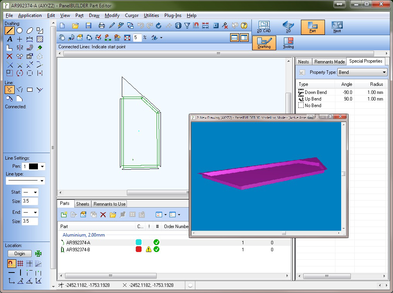Open the Tooling mode
The height and width of the screenshot is (293, 393).
(288, 43)
